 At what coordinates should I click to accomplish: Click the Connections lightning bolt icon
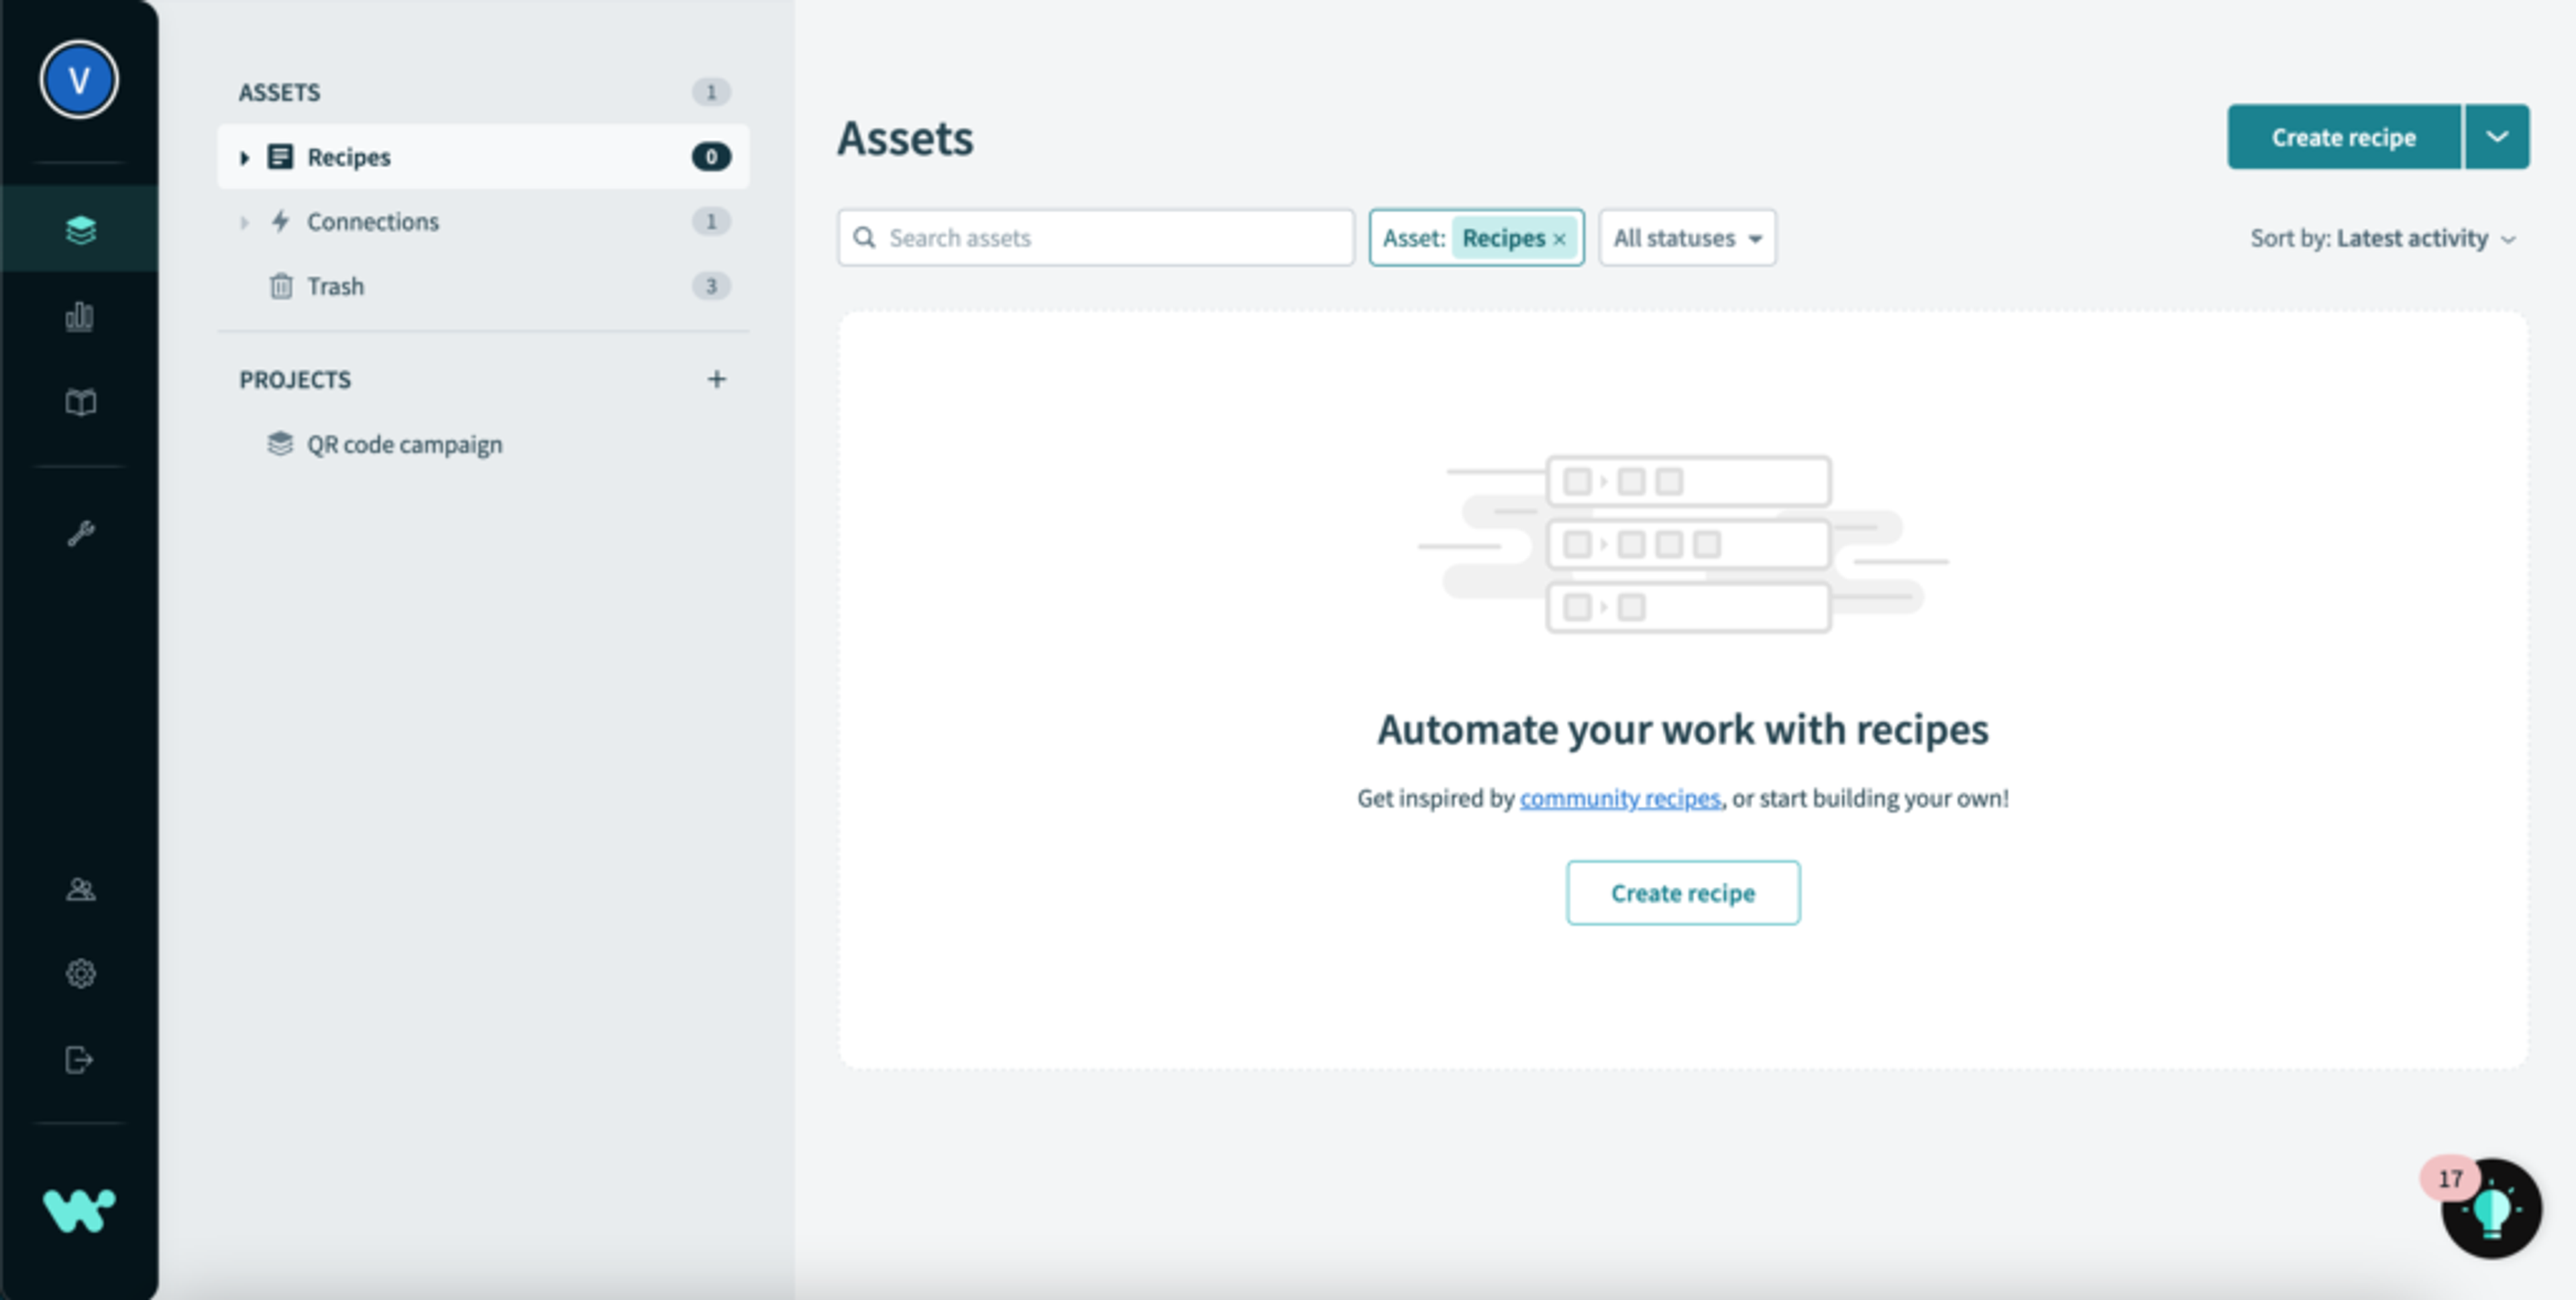(x=280, y=221)
